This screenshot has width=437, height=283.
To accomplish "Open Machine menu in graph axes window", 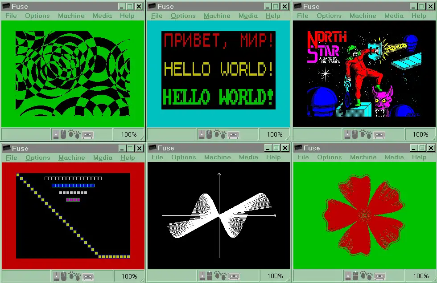I will point(218,158).
